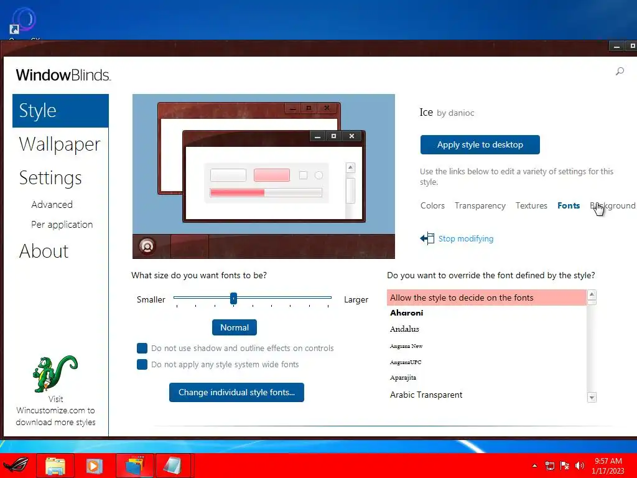The image size is (637, 478).
Task: Click the Stop modifying link
Action: (x=465, y=238)
